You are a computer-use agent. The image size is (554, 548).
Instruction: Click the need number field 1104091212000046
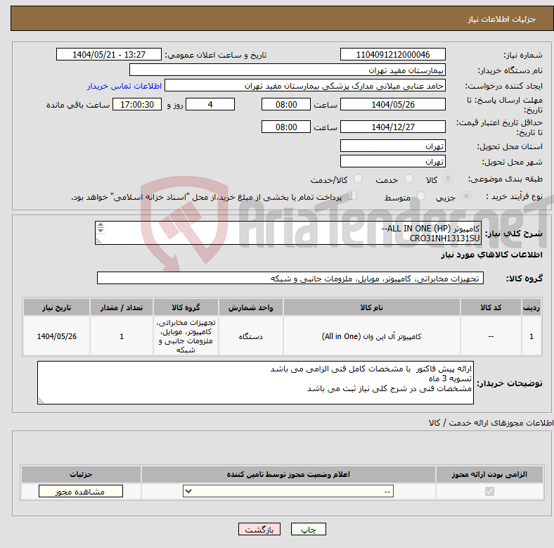(392, 54)
